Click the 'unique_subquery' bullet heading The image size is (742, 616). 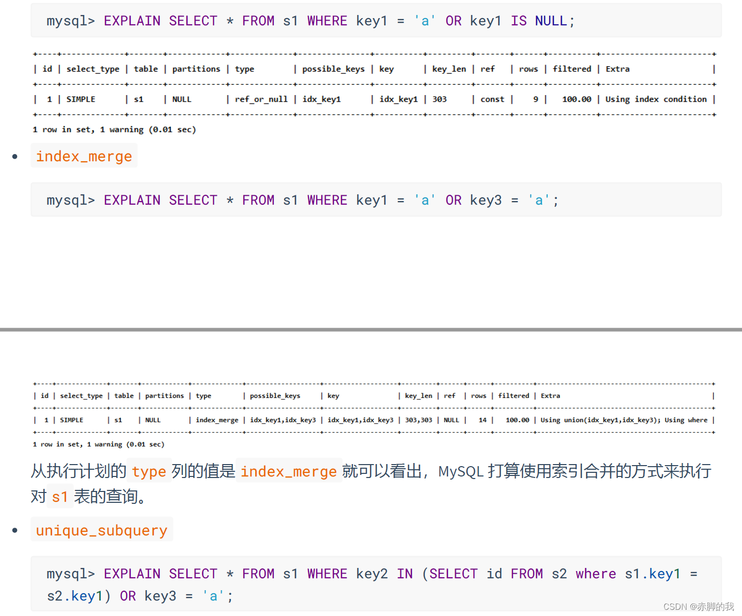[102, 530]
